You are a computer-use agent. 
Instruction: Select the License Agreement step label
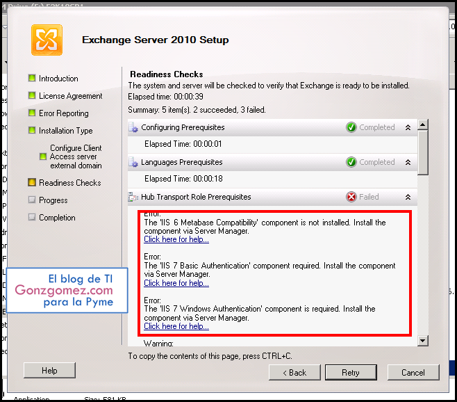71,96
